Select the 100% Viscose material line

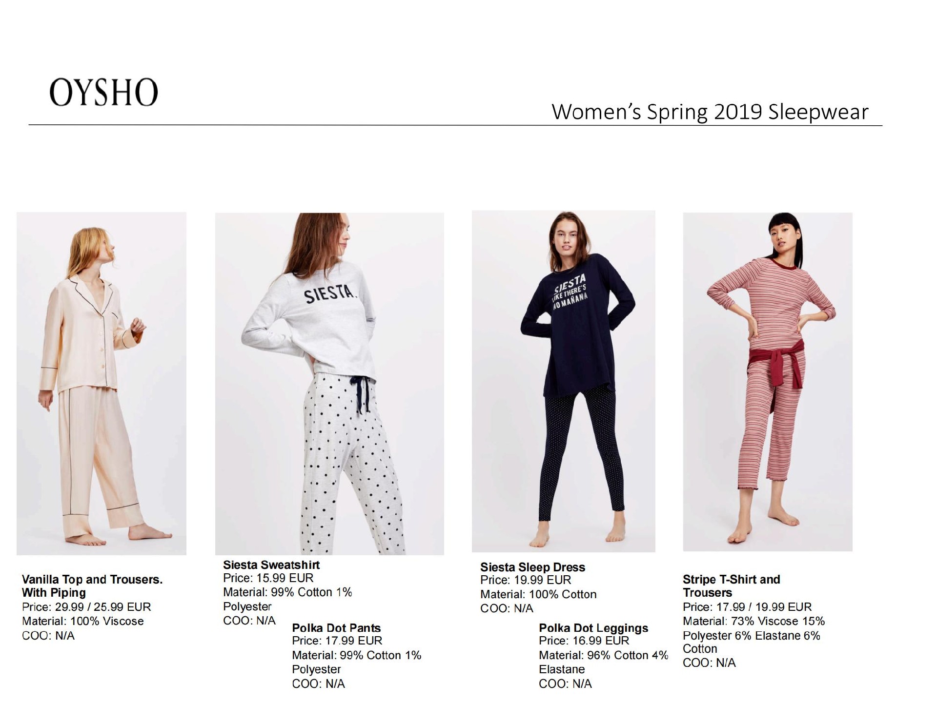coord(83,621)
